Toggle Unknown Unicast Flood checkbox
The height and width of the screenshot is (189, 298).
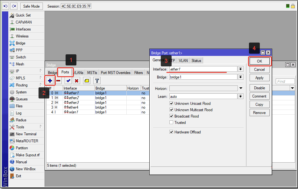[x=172, y=104]
